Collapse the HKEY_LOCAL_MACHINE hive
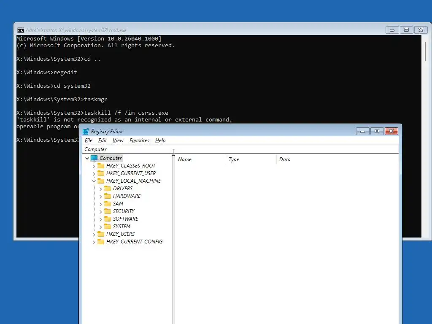 [x=94, y=181]
